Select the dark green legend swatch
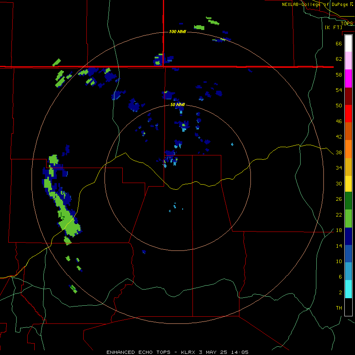355x355 pixels. click(348, 201)
